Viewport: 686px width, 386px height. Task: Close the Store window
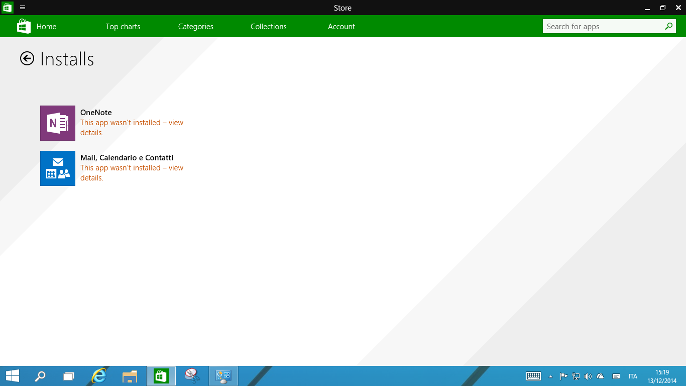pos(678,8)
